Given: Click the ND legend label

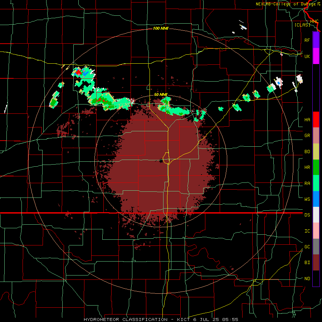Looking at the screenshot, I should pos(307,279).
